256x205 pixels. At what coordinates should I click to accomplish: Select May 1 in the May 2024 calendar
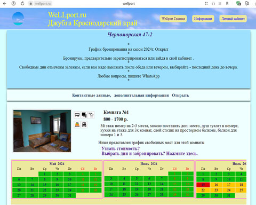coord(45,174)
